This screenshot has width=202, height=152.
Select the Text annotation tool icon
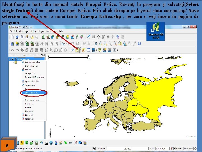pos(114,50)
